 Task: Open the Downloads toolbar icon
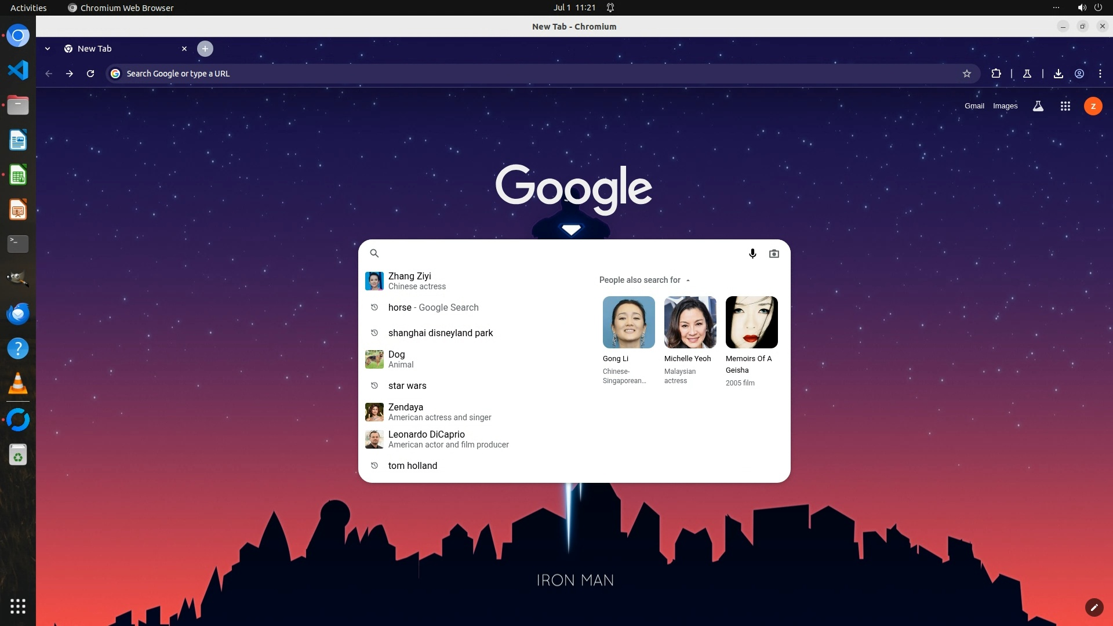pyautogui.click(x=1058, y=74)
